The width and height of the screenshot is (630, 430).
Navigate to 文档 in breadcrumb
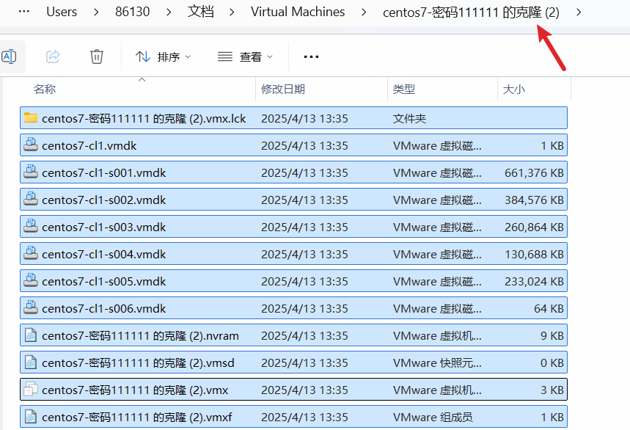200,12
